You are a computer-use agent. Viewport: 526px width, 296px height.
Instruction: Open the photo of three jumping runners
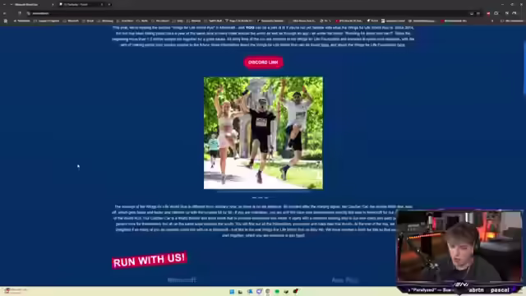tap(263, 133)
